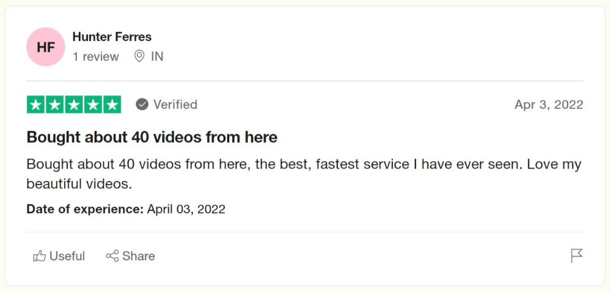
Task: Click the Share icon
Action: point(112,256)
